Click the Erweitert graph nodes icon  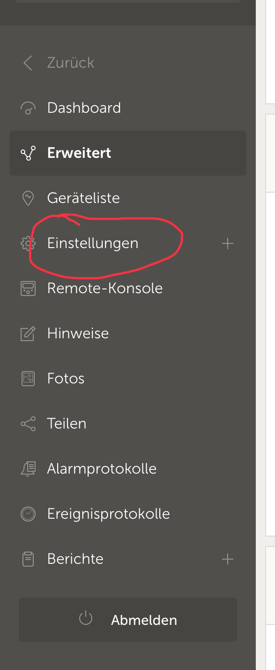coord(28,153)
